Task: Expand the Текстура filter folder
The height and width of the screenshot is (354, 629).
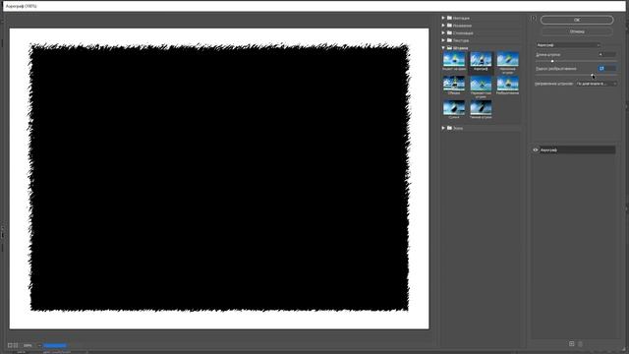Action: pyautogui.click(x=443, y=40)
